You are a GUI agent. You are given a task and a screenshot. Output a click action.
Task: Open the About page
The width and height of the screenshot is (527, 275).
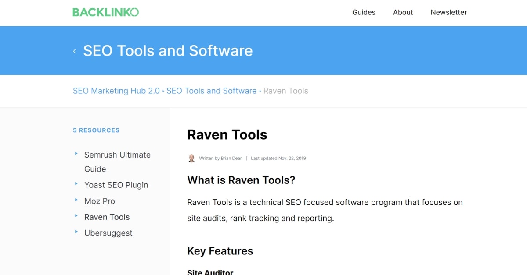coord(403,12)
